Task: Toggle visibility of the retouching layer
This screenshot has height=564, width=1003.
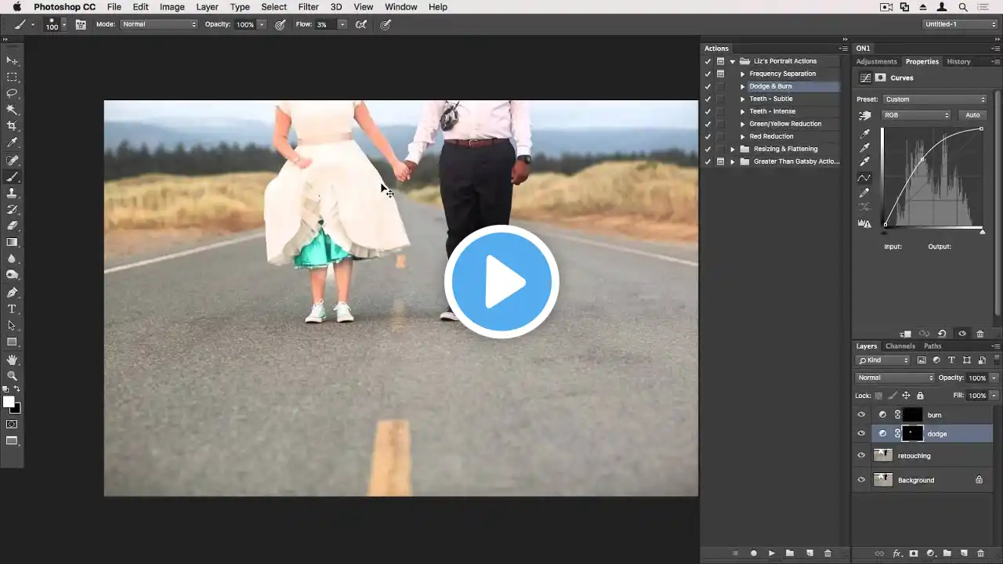Action: click(861, 456)
